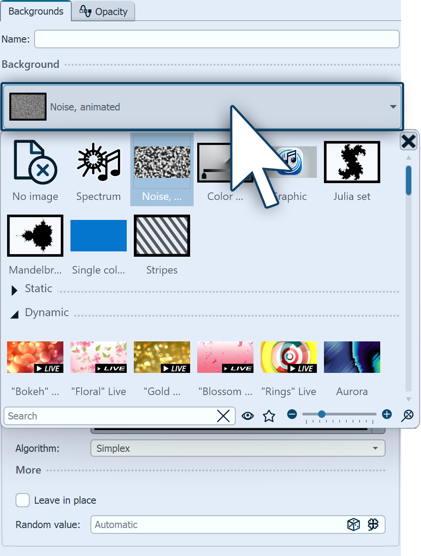The image size is (421, 556).
Task: Pick the Bokeh Live background
Action: [x=35, y=357]
